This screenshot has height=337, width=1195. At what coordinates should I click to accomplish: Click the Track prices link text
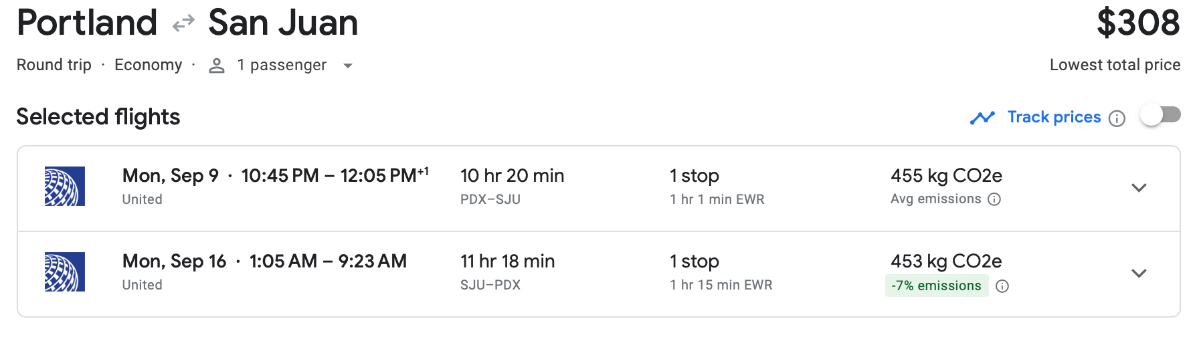pos(1054,117)
